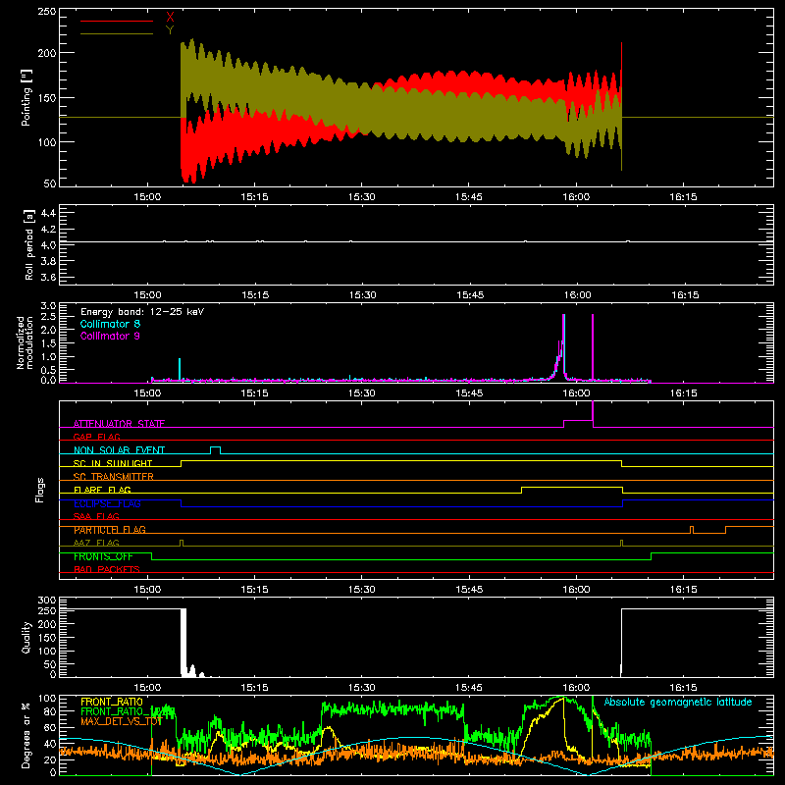Click the 'Energy band: 12-25 keV' annotation
Viewport: 785px width, 785px height.
click(x=142, y=312)
